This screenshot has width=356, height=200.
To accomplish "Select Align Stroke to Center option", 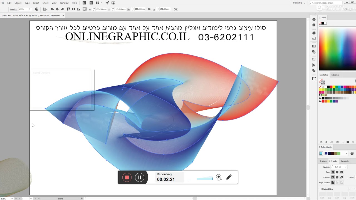I will click(333, 182).
